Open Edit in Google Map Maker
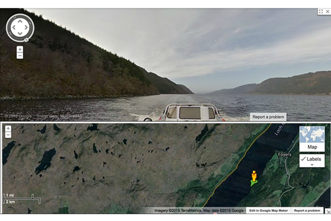 click(268, 211)
